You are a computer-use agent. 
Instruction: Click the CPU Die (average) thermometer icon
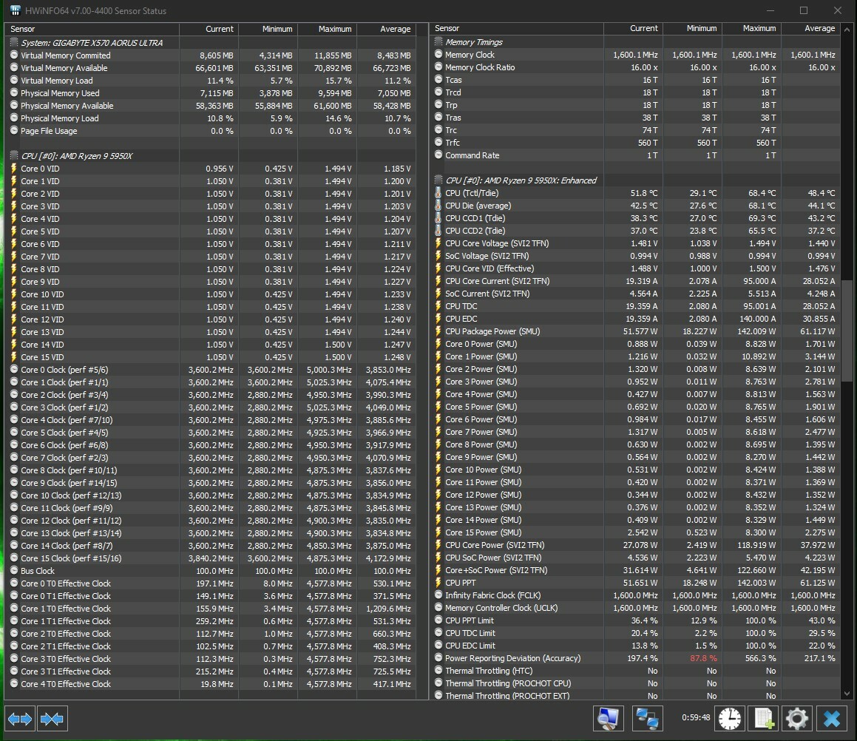(438, 206)
